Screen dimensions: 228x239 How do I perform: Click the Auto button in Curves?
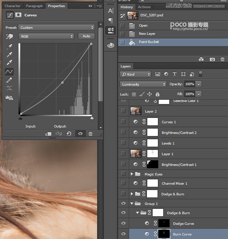86,36
